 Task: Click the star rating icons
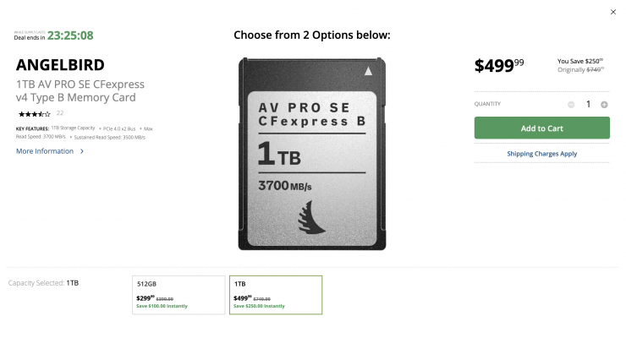pos(35,114)
